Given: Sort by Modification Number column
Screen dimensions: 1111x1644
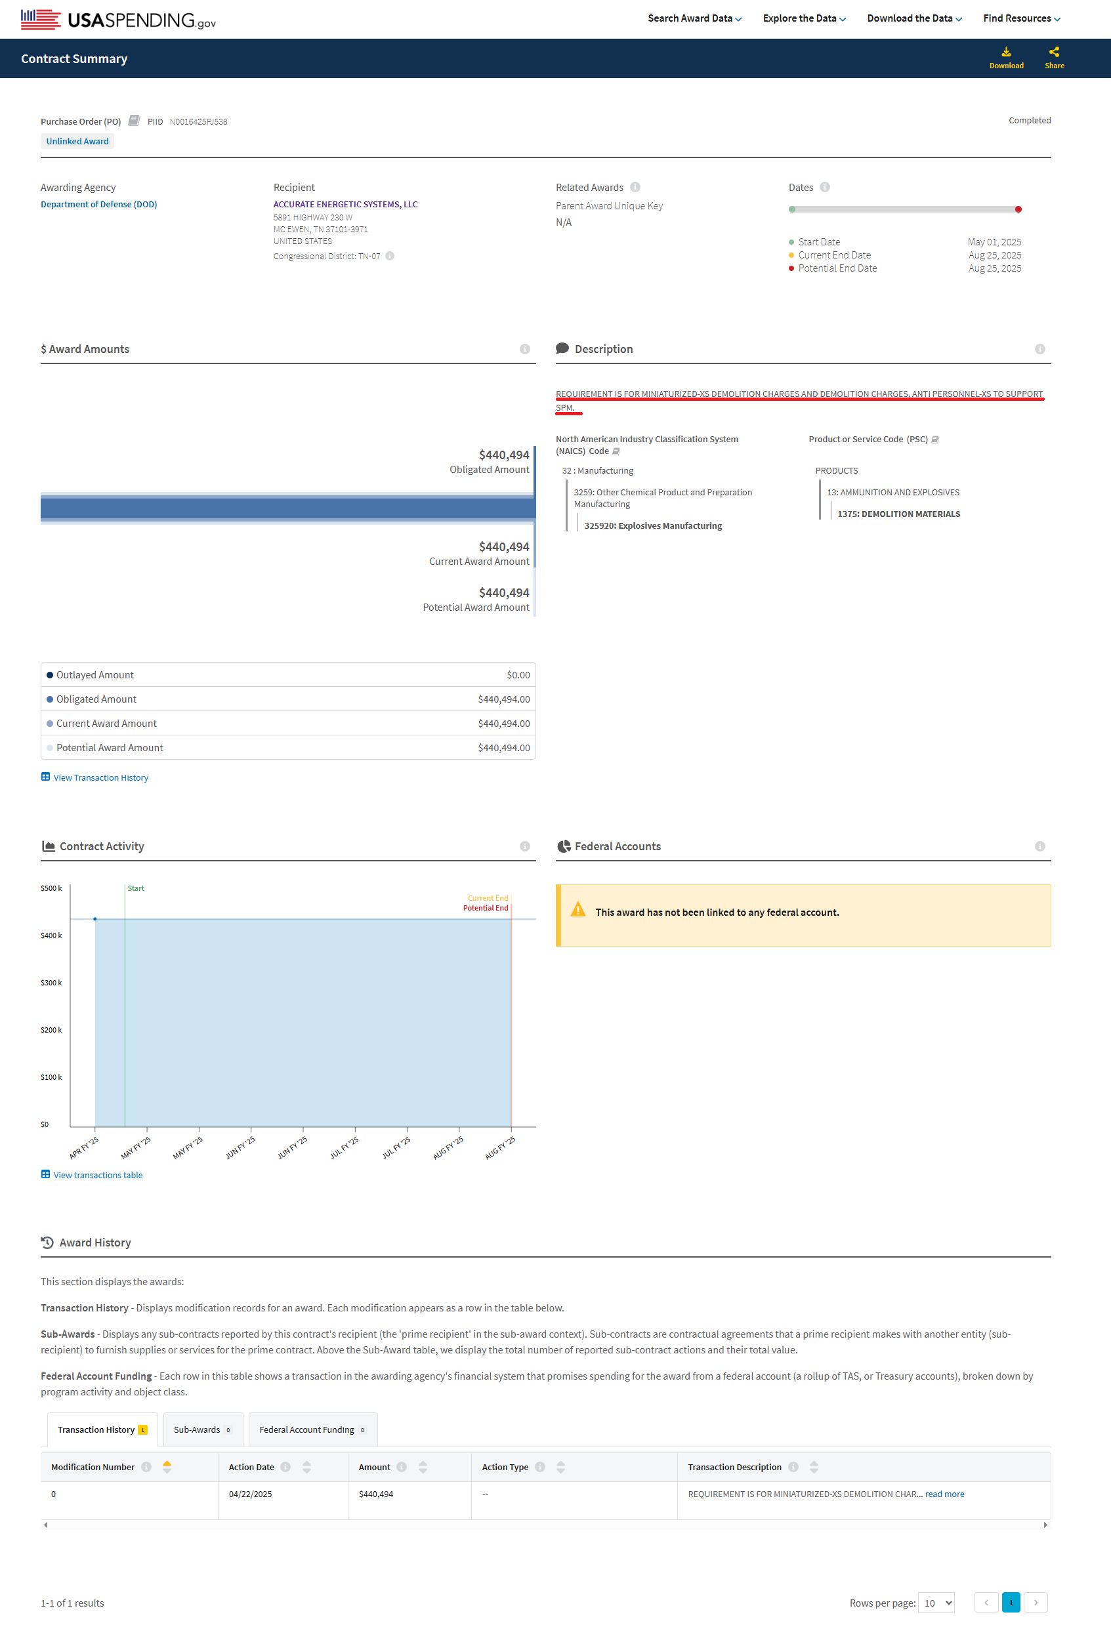Looking at the screenshot, I should click(x=167, y=1467).
